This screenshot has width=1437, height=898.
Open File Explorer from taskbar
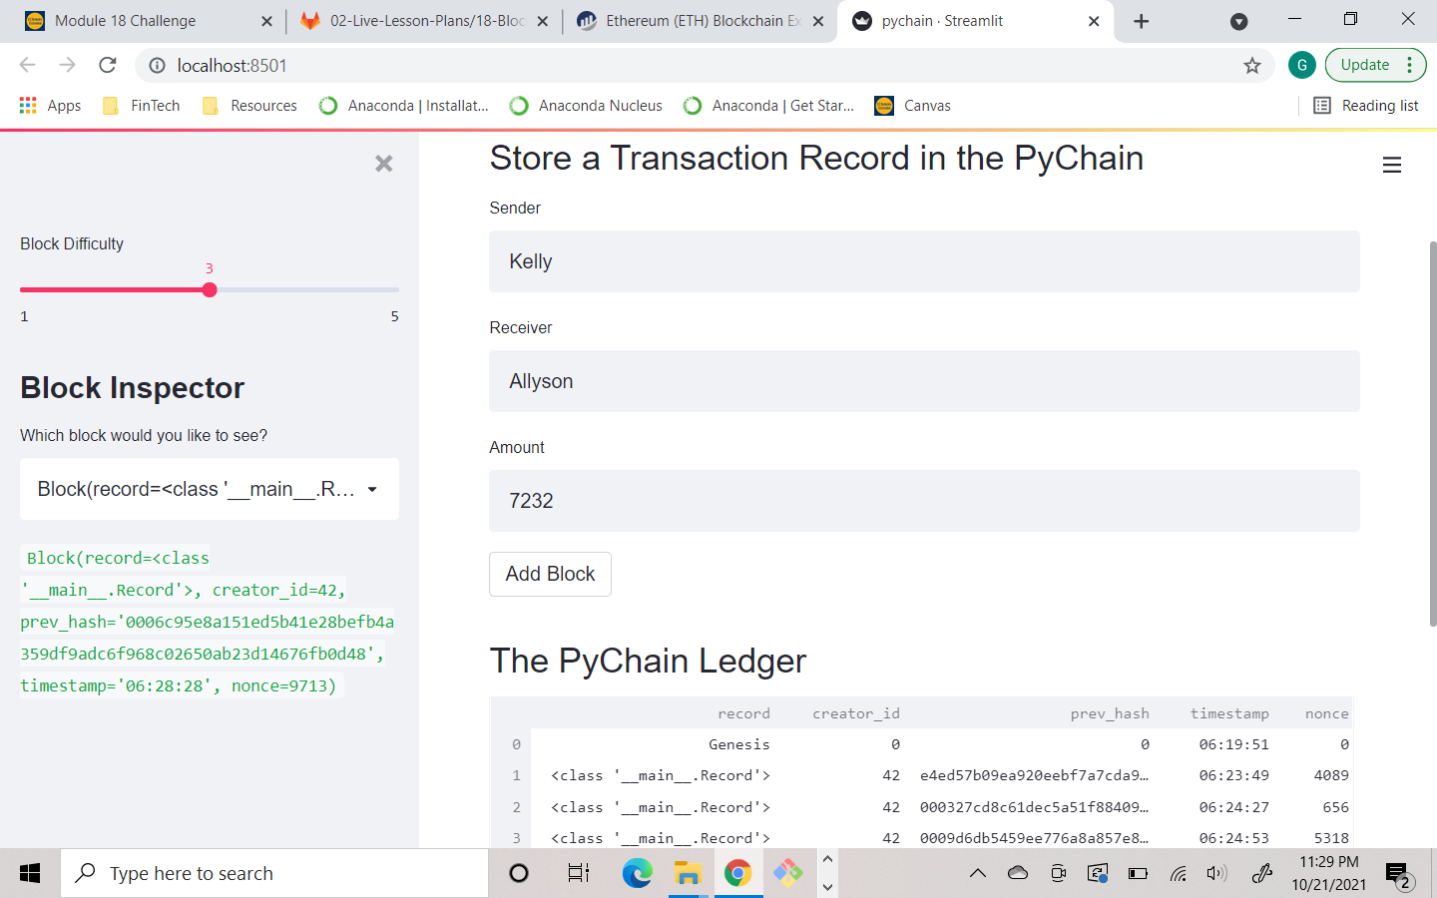pos(688,873)
